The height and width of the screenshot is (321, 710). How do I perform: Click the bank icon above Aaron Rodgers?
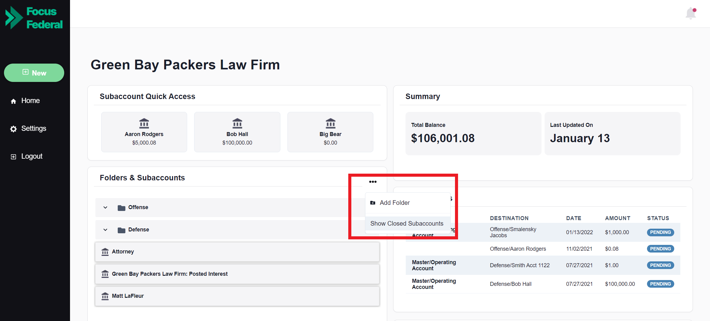click(x=144, y=123)
